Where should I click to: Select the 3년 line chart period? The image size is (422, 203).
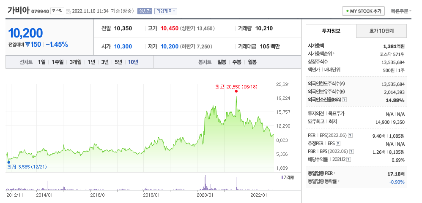tap(105, 62)
